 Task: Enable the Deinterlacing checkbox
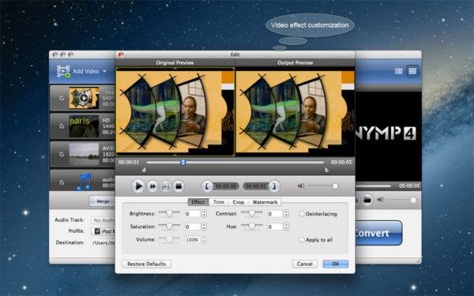click(302, 214)
